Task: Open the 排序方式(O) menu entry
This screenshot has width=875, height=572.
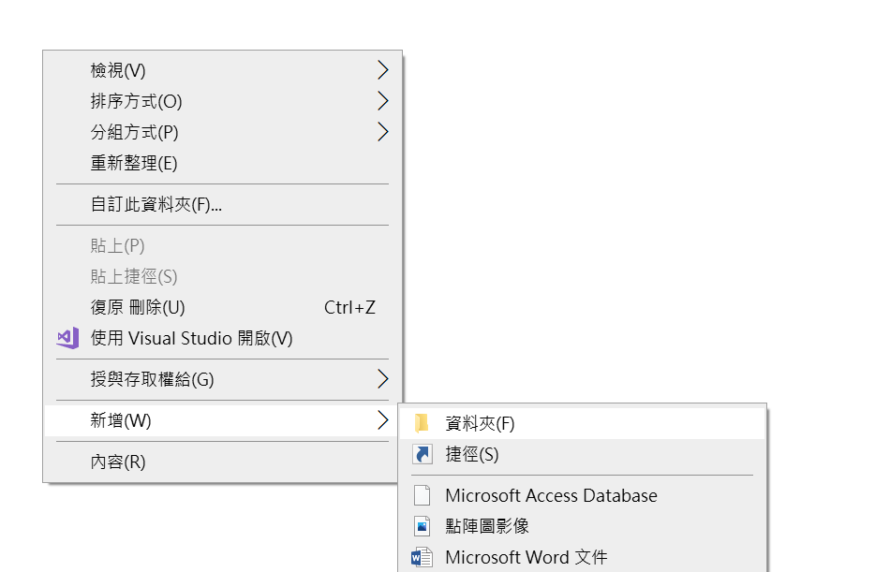Action: click(x=223, y=101)
